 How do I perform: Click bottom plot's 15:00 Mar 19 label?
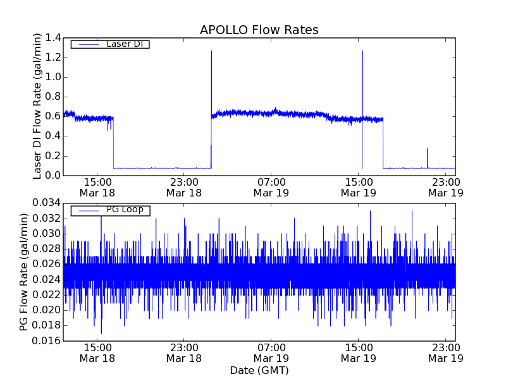(x=359, y=353)
